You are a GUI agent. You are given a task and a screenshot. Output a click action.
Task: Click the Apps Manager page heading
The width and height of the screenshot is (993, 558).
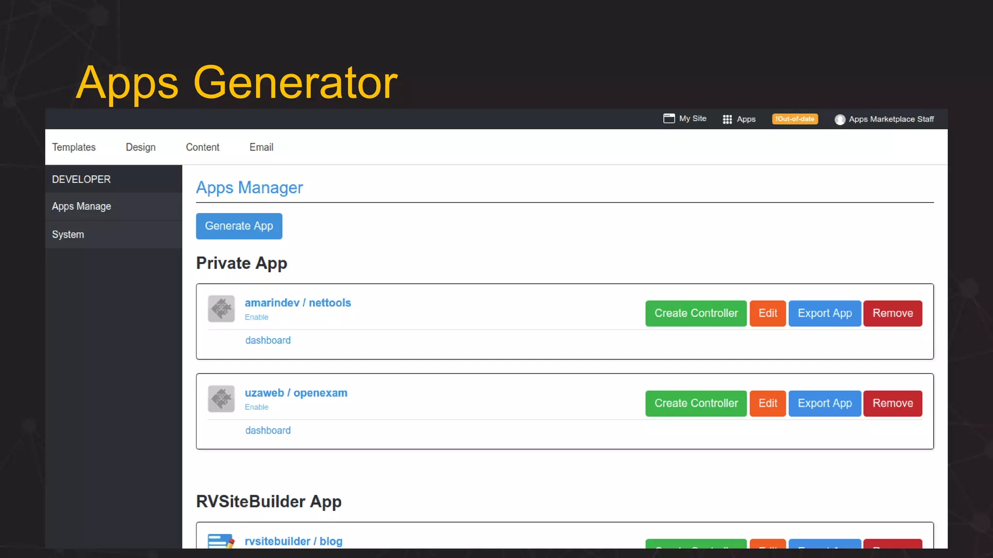[249, 187]
